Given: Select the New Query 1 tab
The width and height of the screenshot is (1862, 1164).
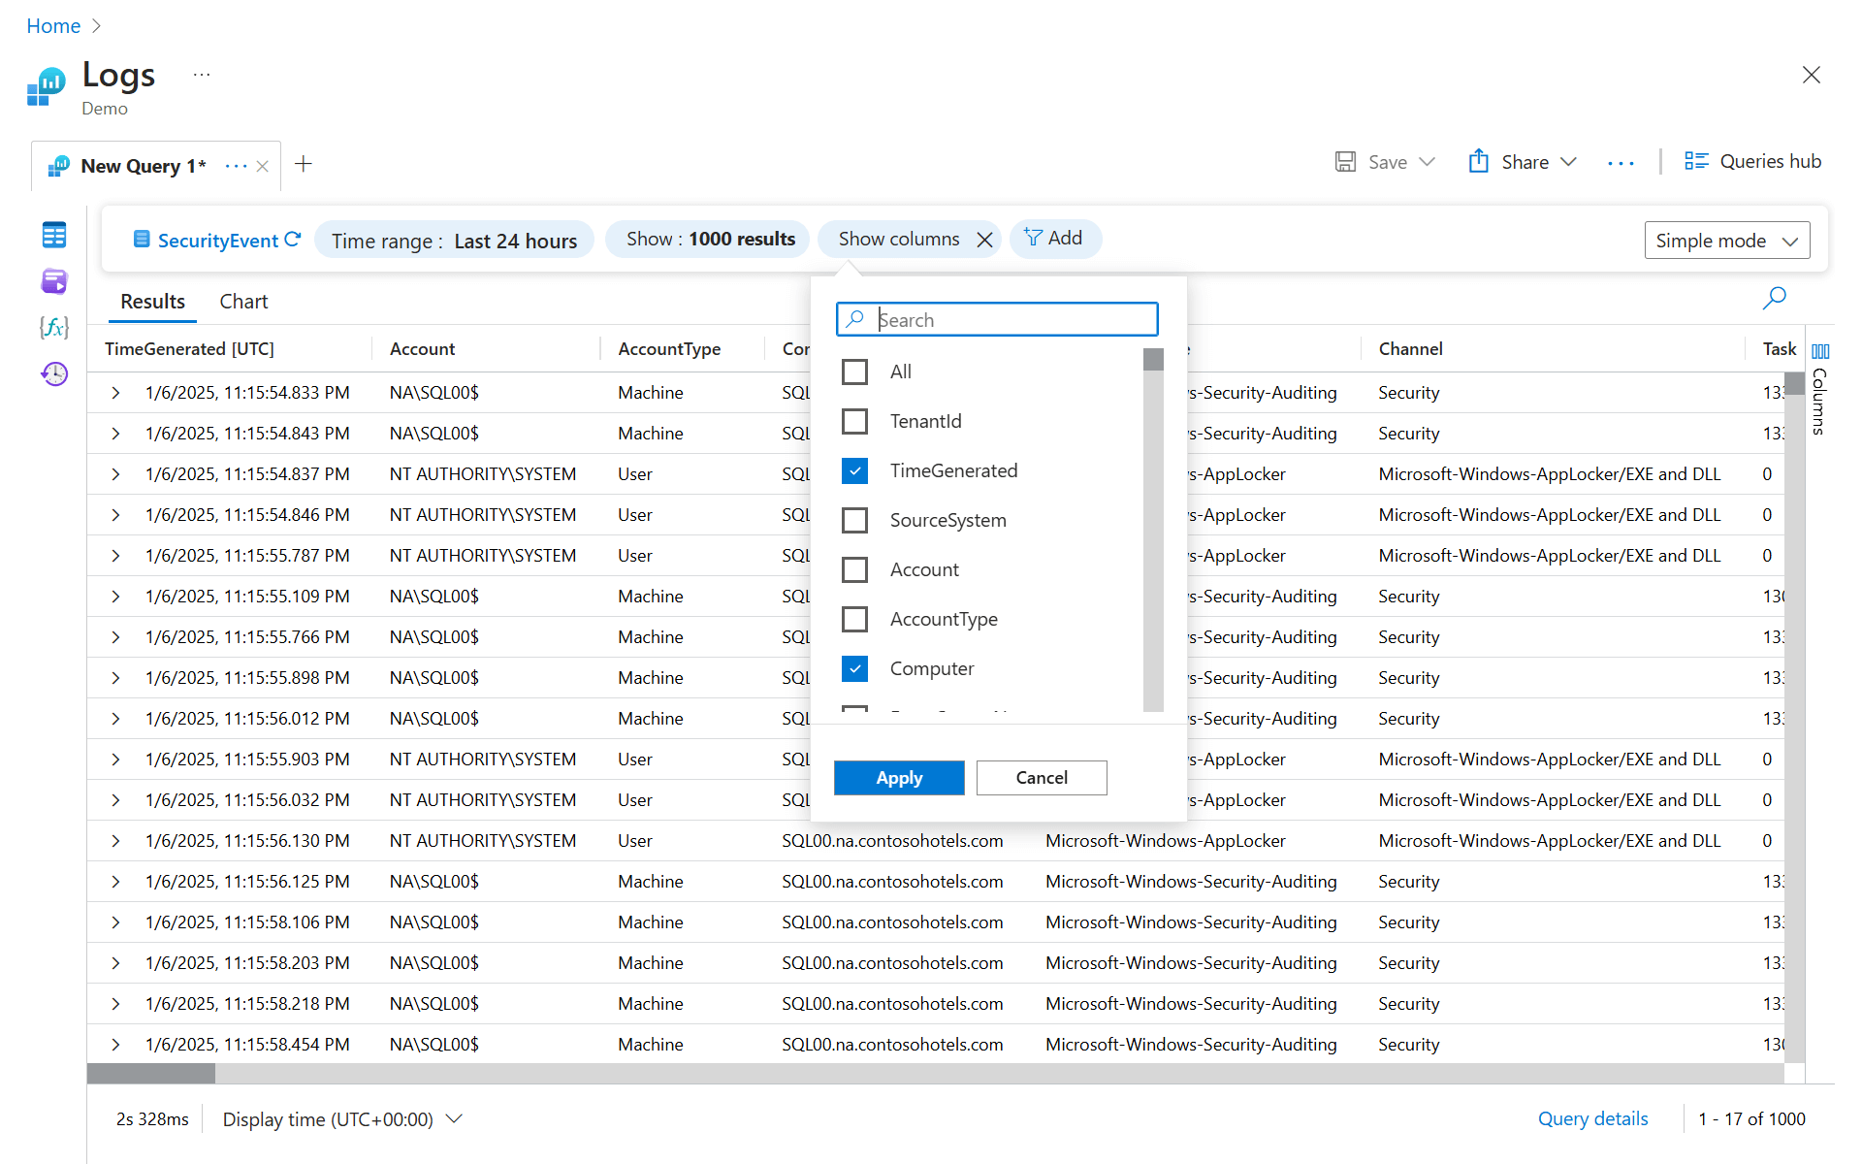Looking at the screenshot, I should (x=143, y=166).
